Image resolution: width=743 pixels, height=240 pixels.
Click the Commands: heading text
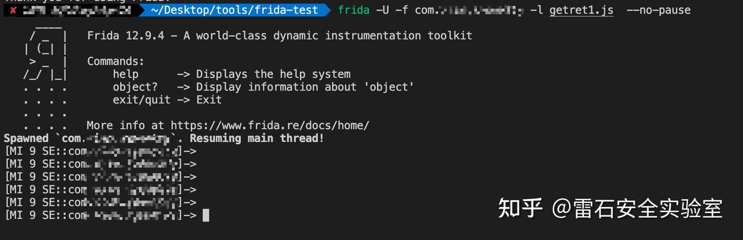116,61
